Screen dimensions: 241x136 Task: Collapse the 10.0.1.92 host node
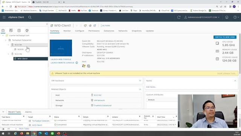pos(8,54)
